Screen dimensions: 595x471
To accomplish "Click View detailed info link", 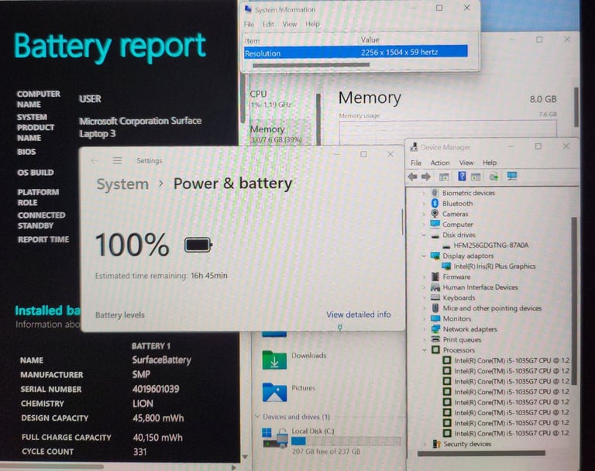I will click(358, 315).
